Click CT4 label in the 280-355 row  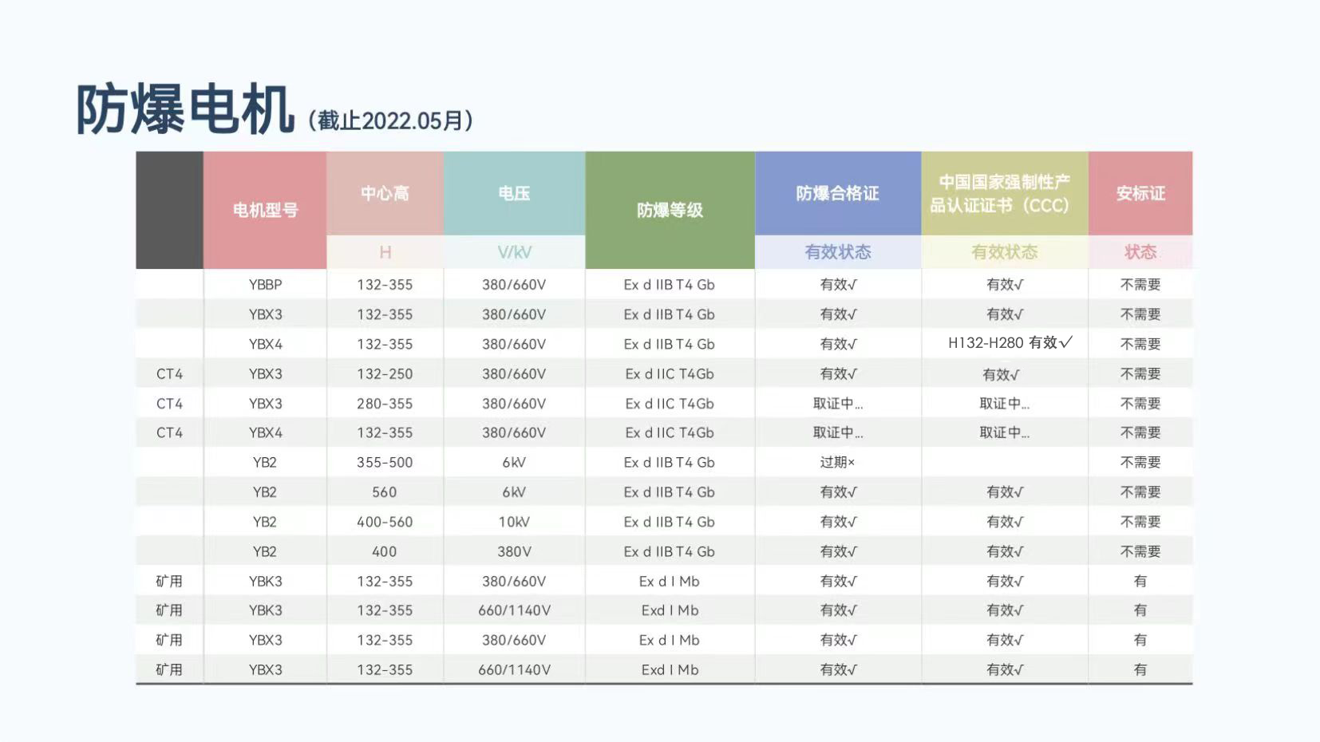click(x=169, y=404)
